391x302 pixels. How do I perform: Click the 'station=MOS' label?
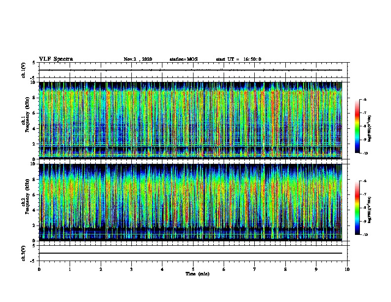(x=184, y=59)
